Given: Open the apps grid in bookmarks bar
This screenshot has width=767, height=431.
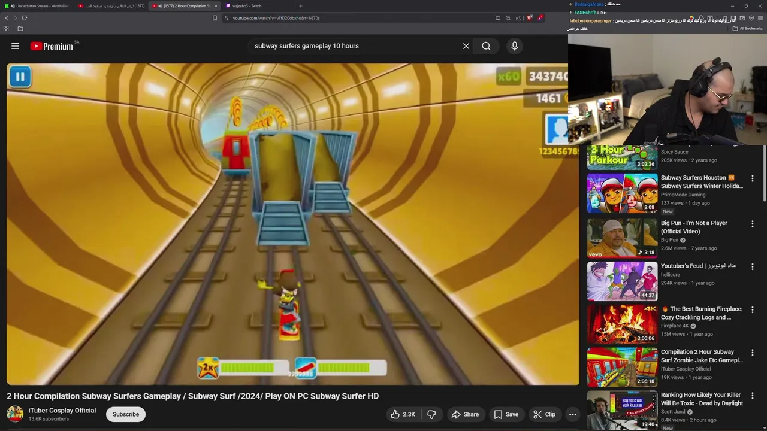Looking at the screenshot, I should (6, 29).
